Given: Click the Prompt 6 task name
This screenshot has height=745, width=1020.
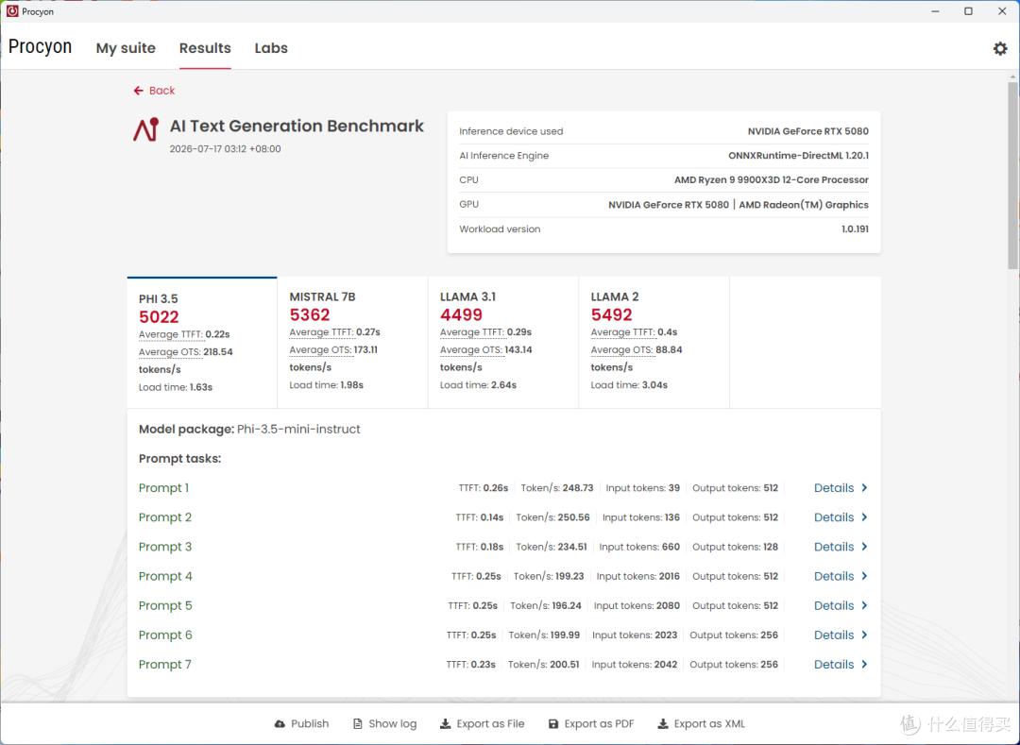Looking at the screenshot, I should 165,635.
